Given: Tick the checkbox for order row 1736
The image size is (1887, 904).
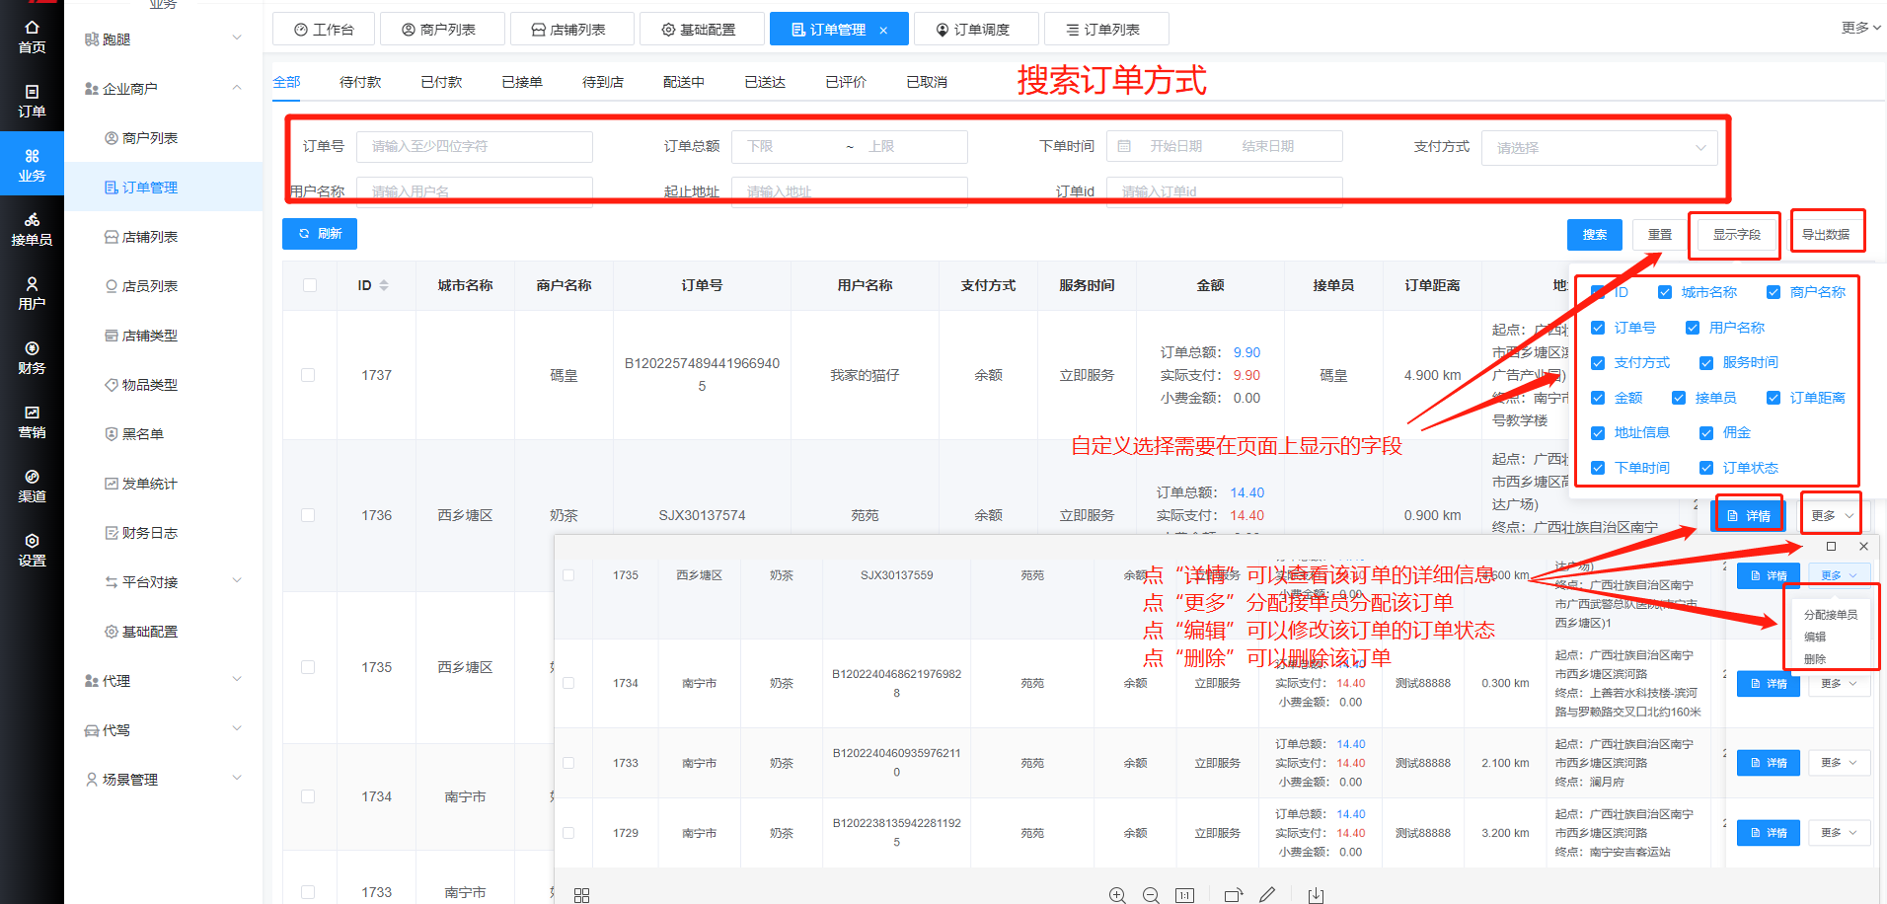Looking at the screenshot, I should 308,515.
